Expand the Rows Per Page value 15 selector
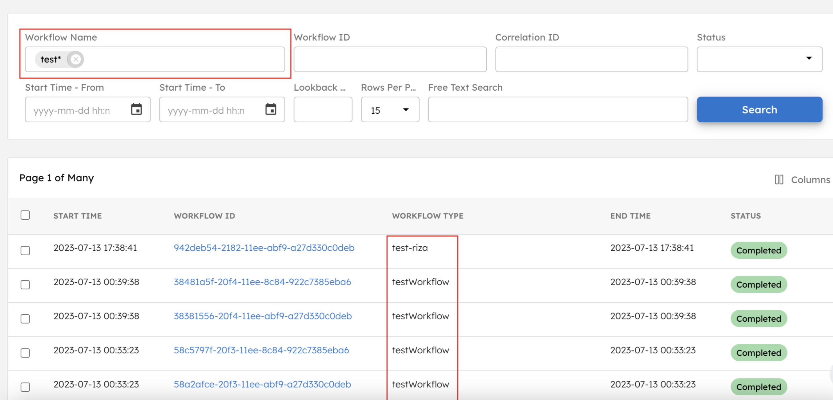The image size is (833, 400). coord(405,110)
